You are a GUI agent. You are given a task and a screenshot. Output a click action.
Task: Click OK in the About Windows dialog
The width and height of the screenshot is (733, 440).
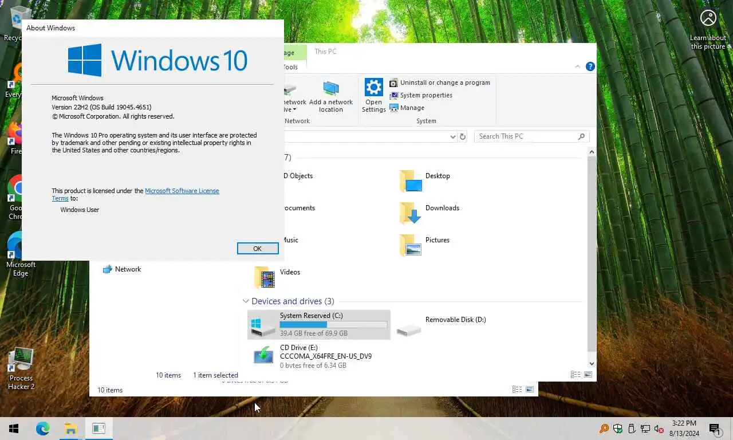tap(258, 248)
